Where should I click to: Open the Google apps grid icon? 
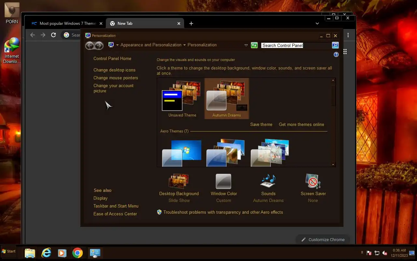pos(345,52)
